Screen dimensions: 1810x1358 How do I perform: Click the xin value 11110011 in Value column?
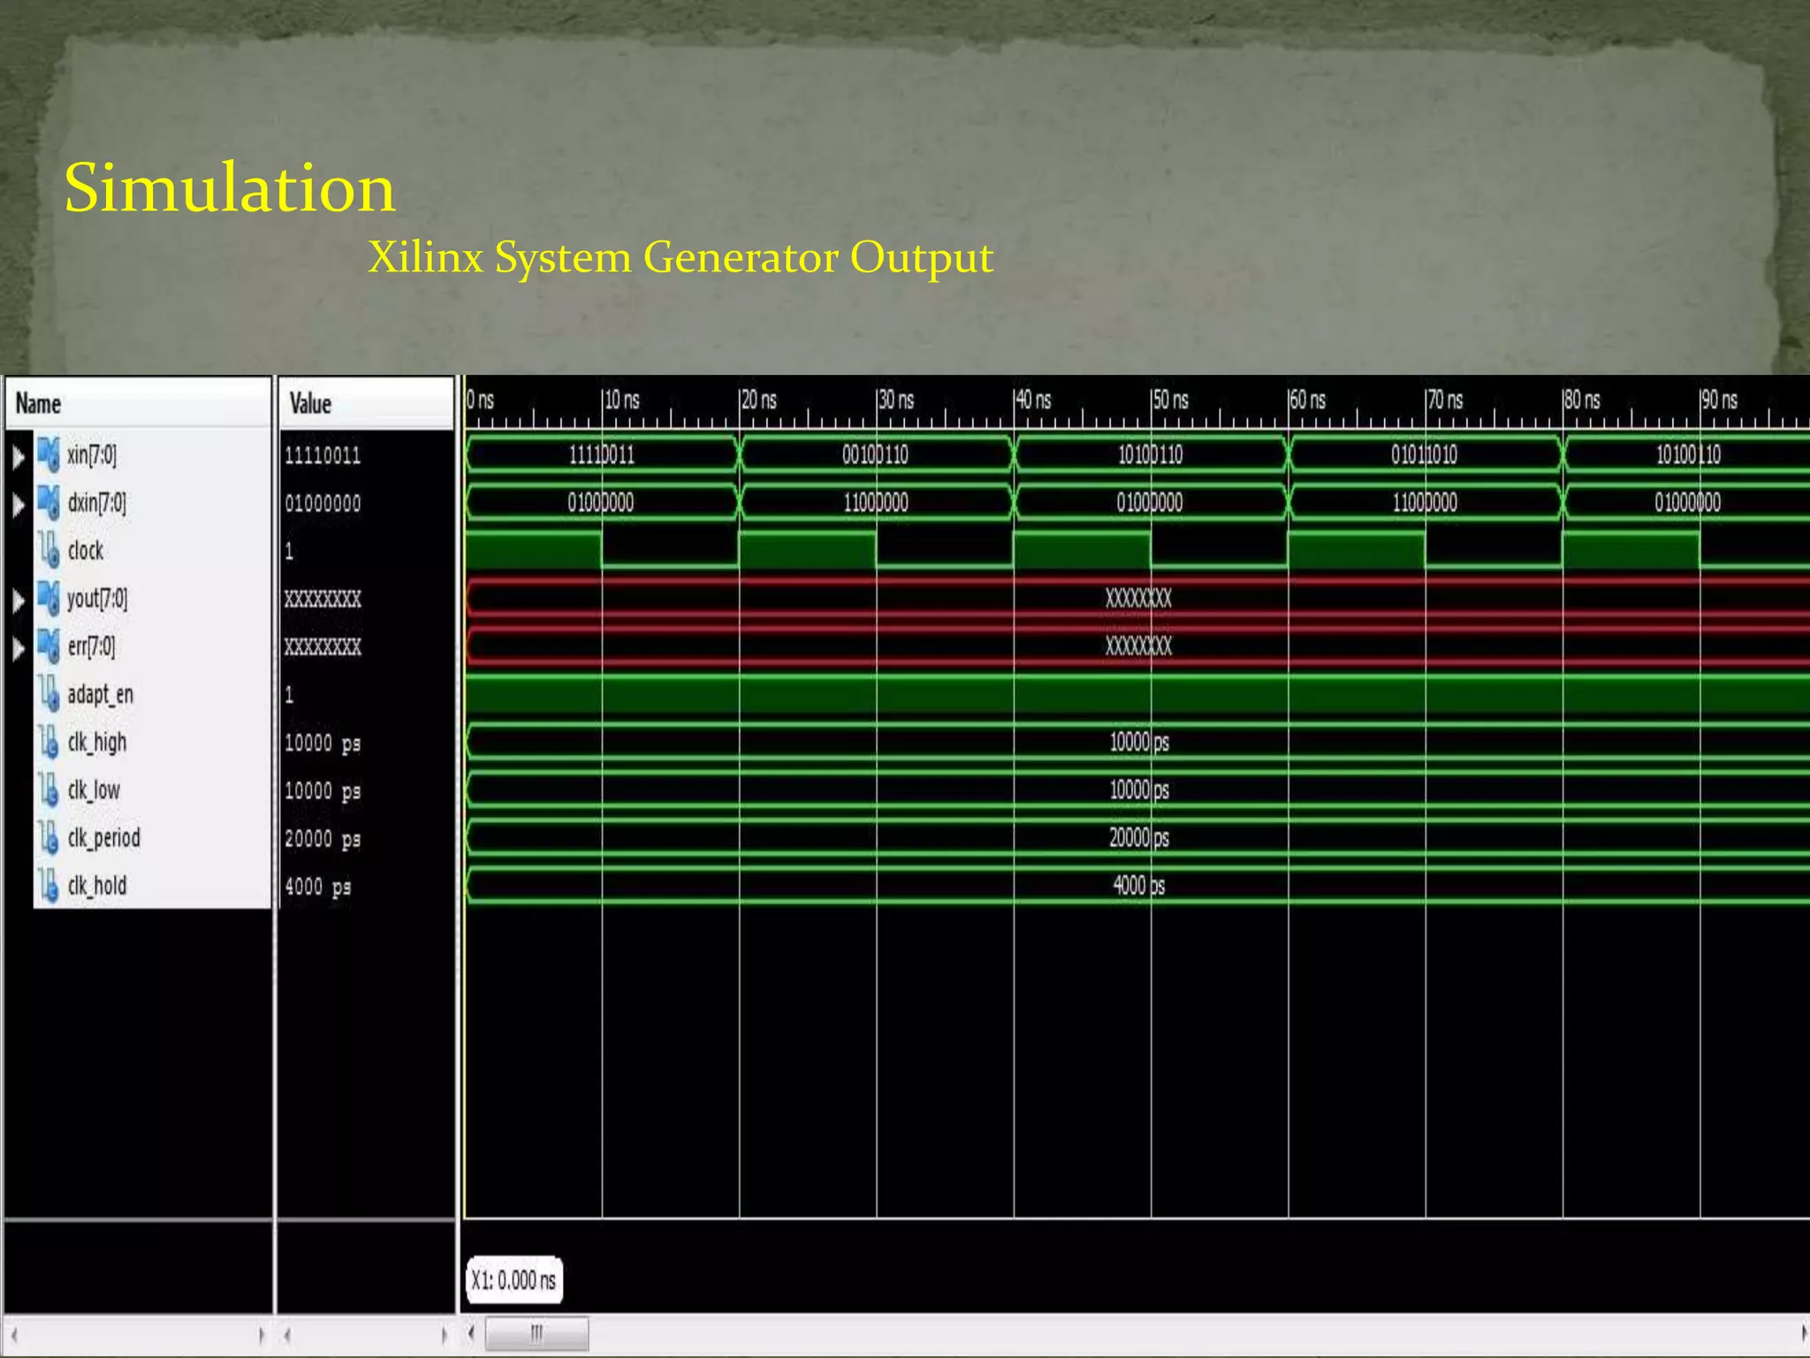coord(323,456)
